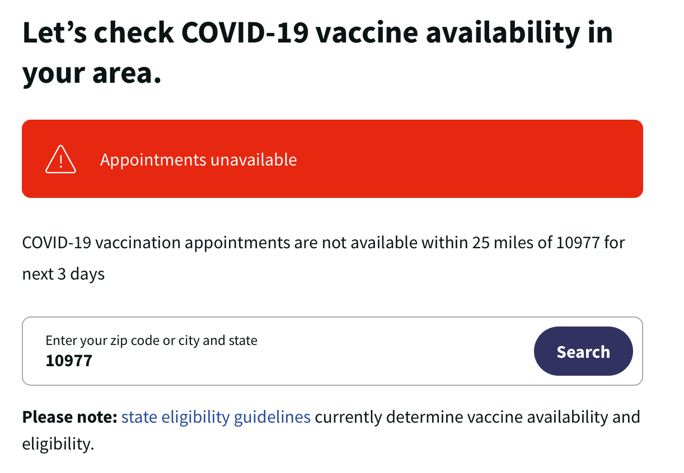Click the 'Let's check COVID-19' heading line

[317, 33]
